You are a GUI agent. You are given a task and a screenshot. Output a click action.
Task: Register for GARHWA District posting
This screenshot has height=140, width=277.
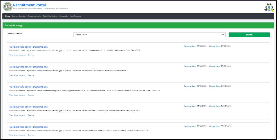click(31, 55)
